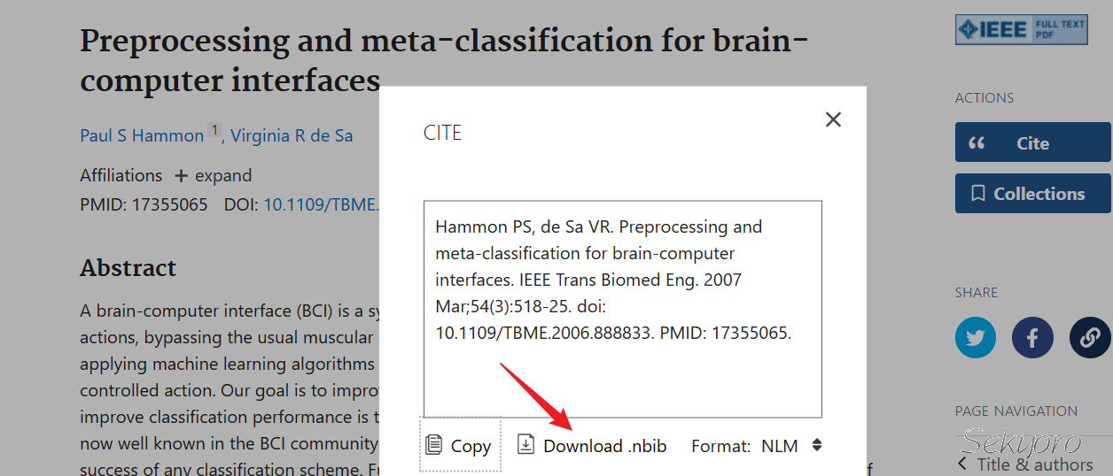
Task: Expand the Affiliations section
Action: 213,175
